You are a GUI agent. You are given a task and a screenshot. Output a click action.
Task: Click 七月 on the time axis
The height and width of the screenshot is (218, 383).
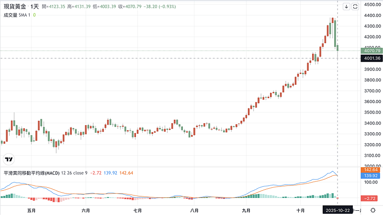pyautogui.click(x=137, y=211)
